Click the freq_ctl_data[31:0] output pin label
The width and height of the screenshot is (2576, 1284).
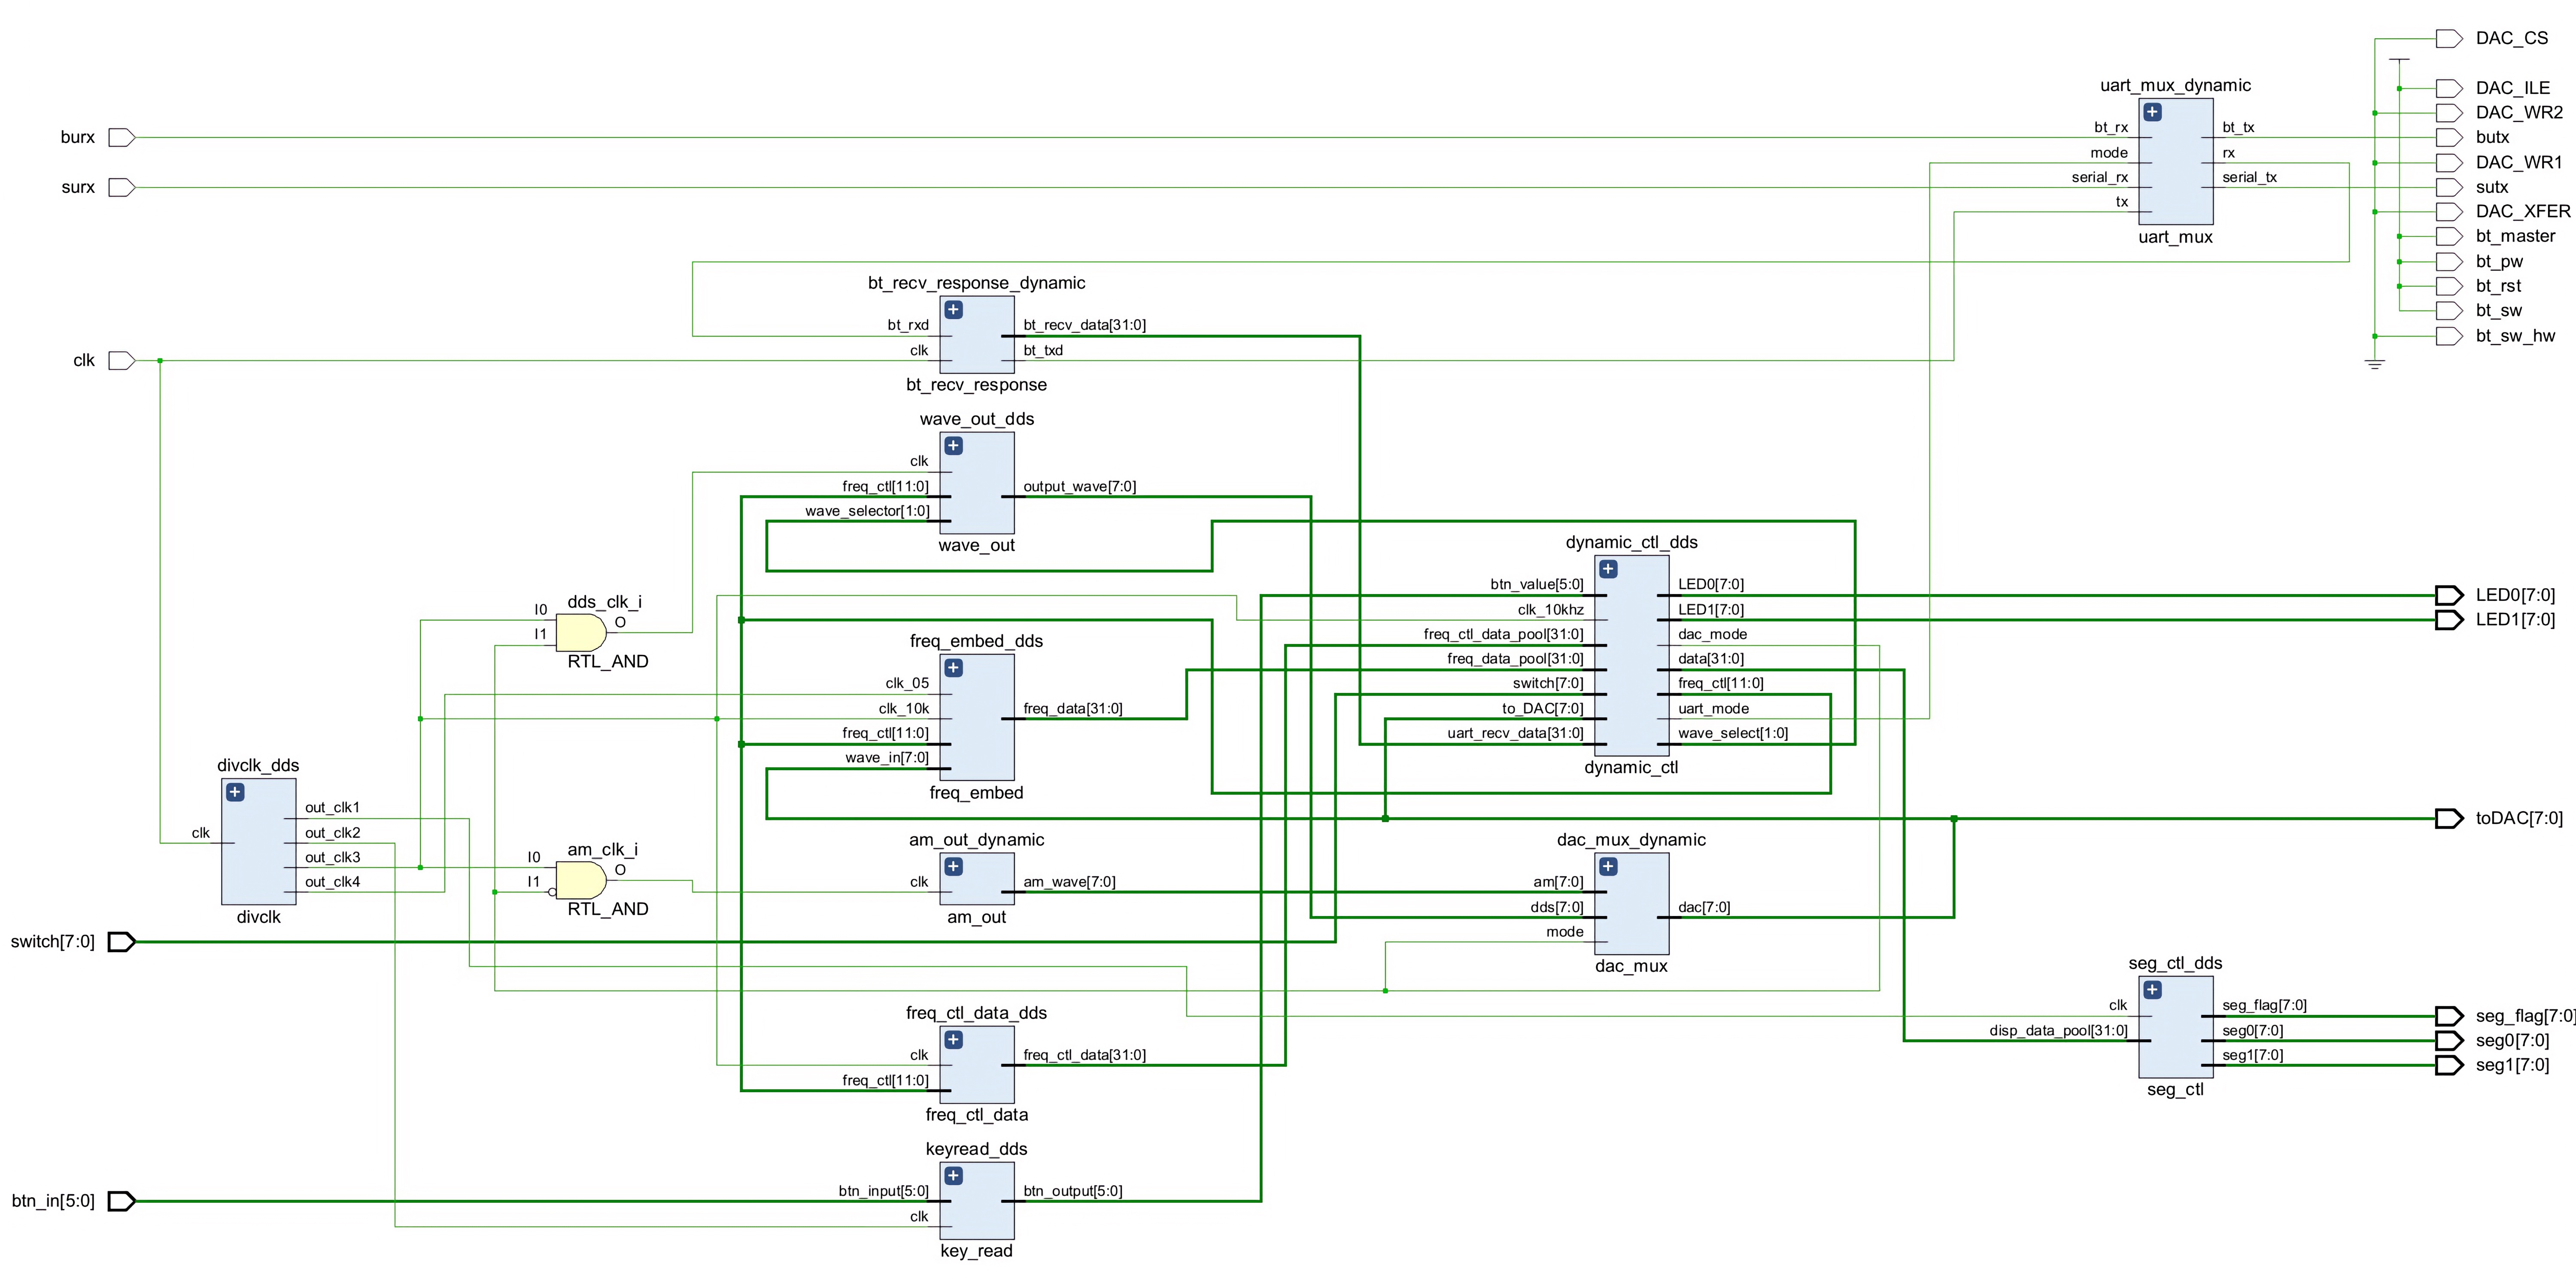coord(1084,1055)
